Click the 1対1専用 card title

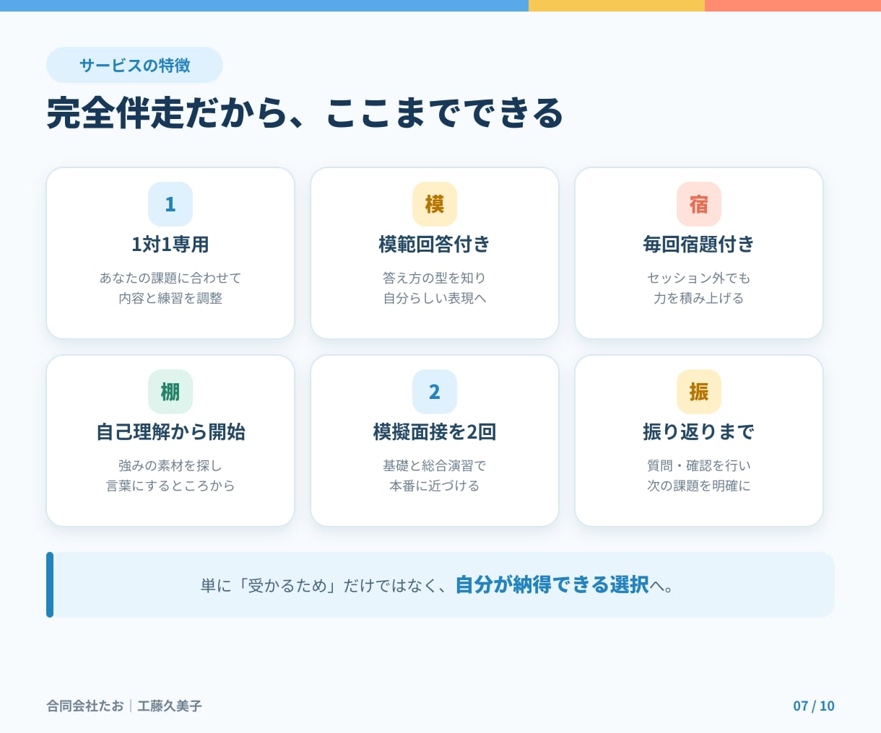pyautogui.click(x=170, y=245)
